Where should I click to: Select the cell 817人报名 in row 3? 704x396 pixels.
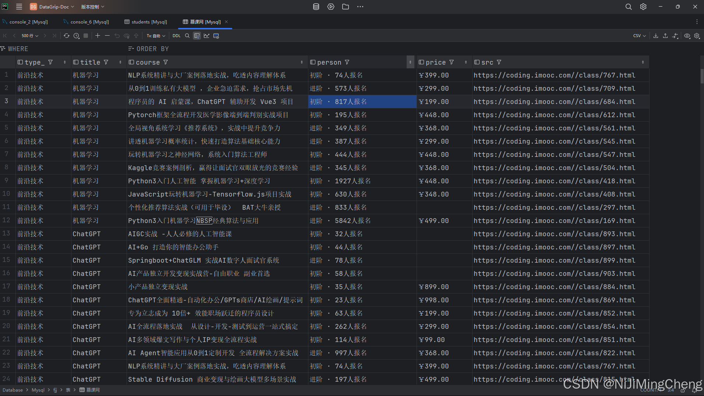pos(362,101)
